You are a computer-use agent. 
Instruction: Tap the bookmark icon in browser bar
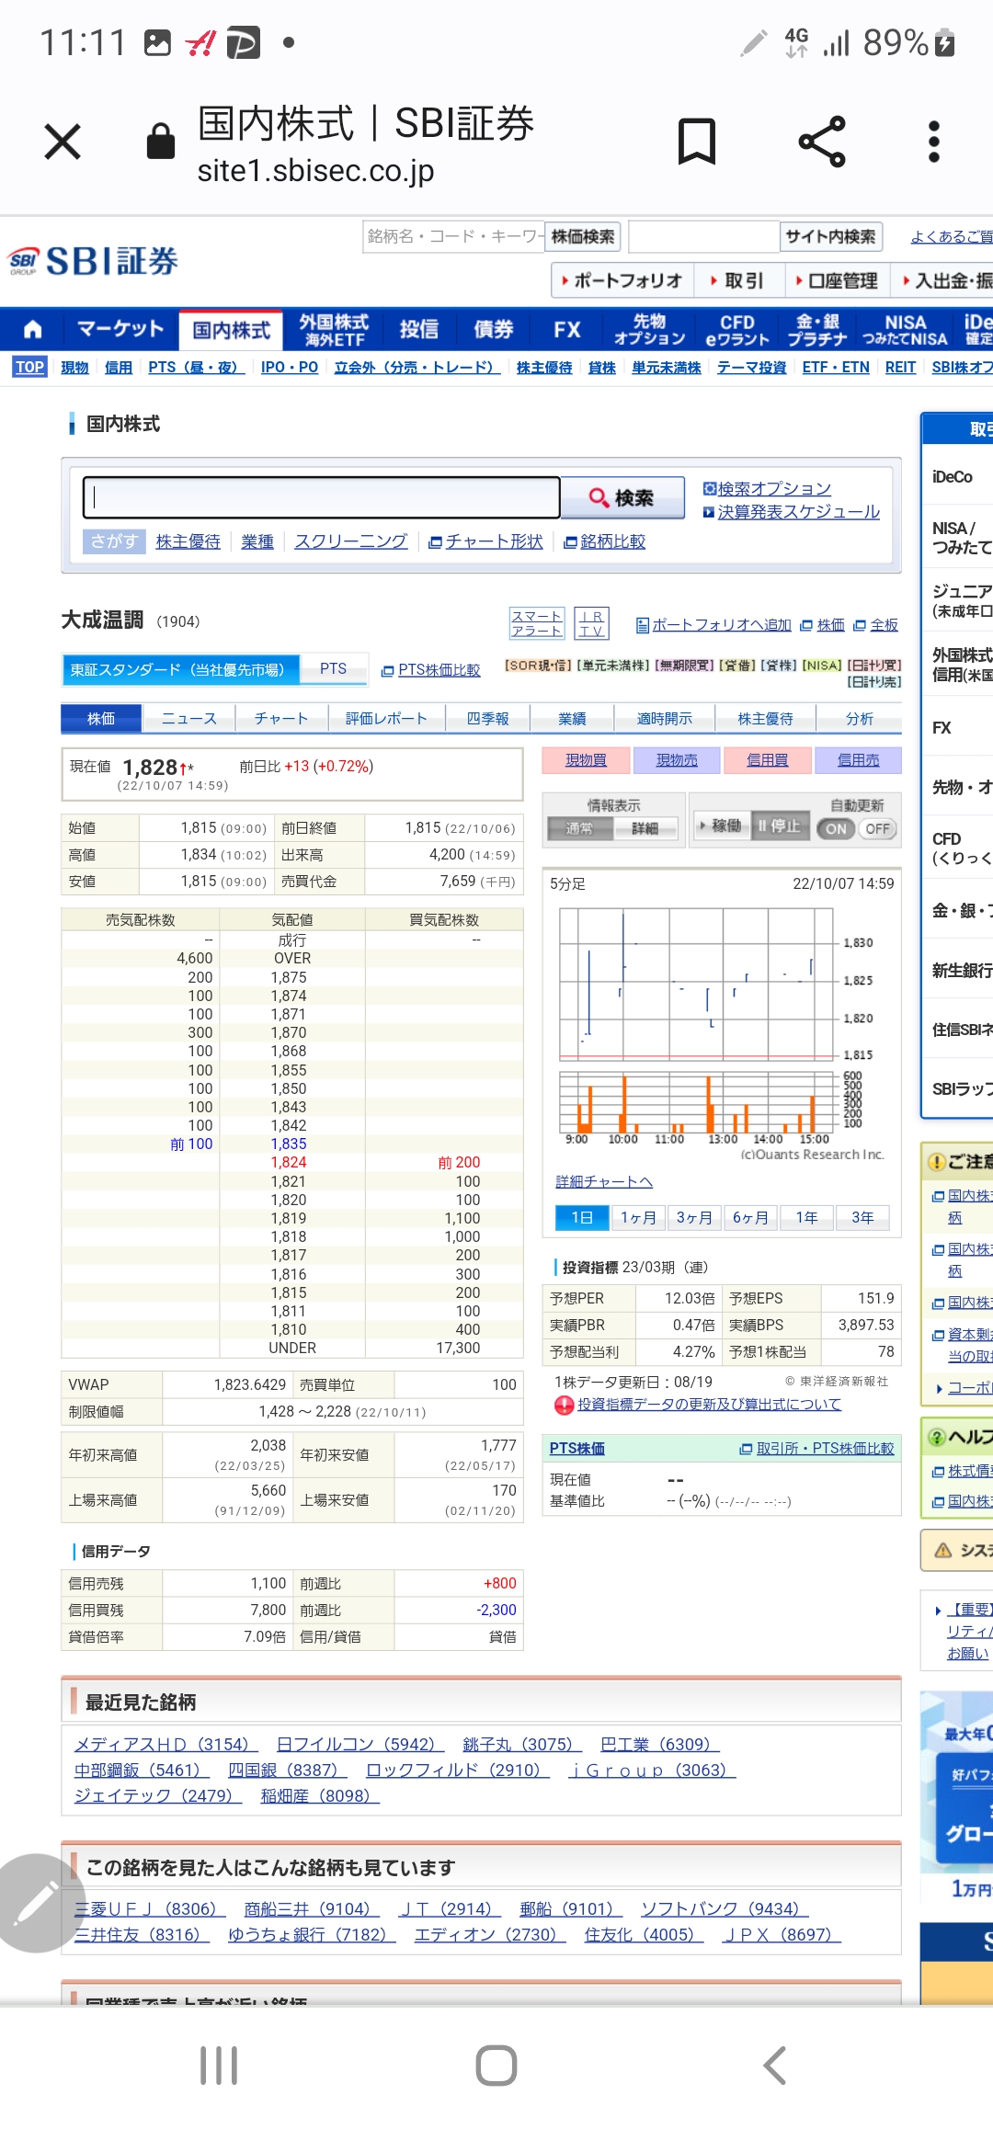[x=696, y=142]
